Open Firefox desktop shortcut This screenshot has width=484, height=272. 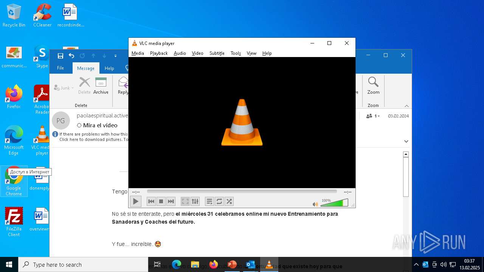point(14,97)
